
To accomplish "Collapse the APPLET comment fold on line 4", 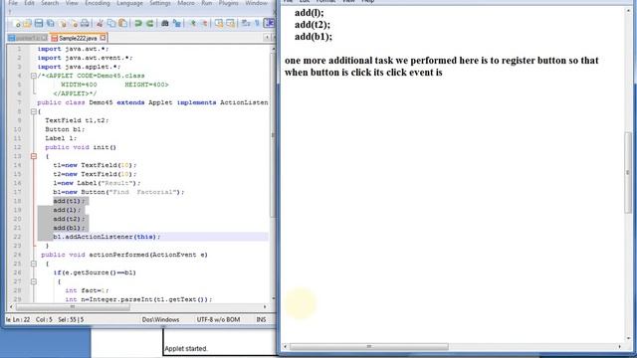I will click(34, 76).
